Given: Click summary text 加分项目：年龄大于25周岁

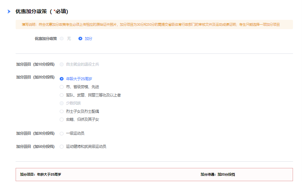Looking at the screenshot, I should click(40, 175).
